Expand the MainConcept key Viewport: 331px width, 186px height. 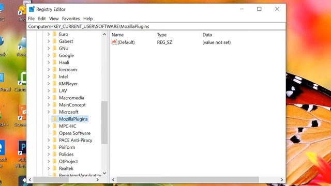49,105
